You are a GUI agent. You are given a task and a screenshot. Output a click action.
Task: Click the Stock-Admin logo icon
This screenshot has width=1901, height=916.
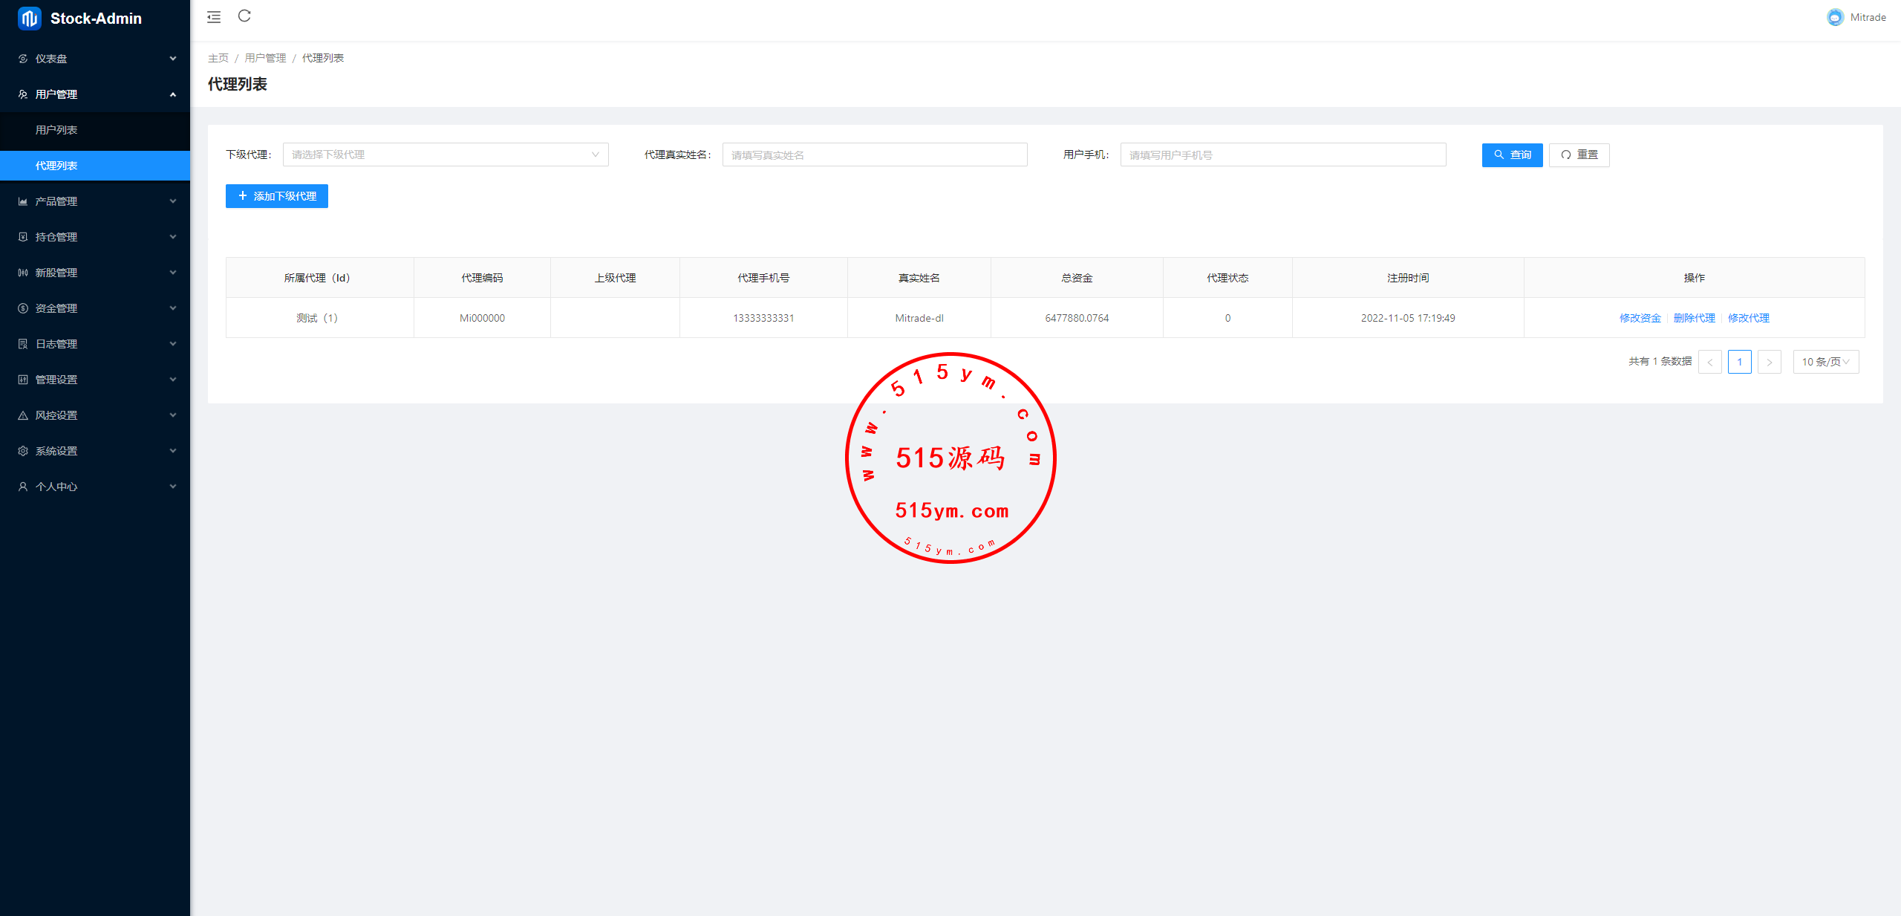29,19
